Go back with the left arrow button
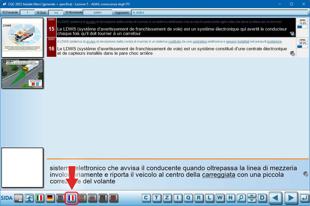The width and height of the screenshot is (310, 206). click(275, 198)
